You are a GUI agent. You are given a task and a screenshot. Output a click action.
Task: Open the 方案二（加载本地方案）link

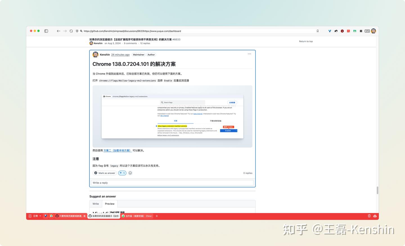[x=118, y=150]
